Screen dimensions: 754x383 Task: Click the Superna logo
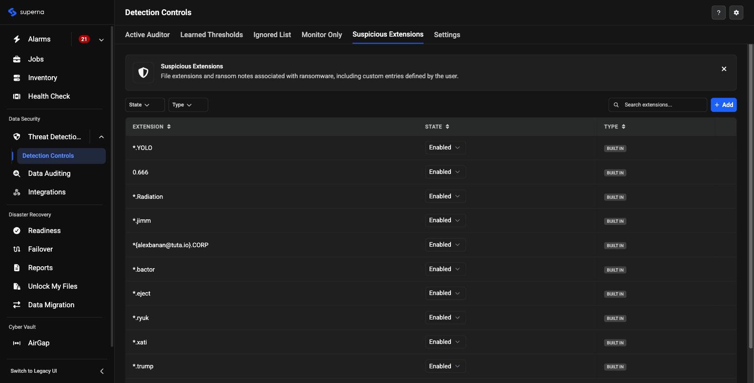pyautogui.click(x=26, y=12)
